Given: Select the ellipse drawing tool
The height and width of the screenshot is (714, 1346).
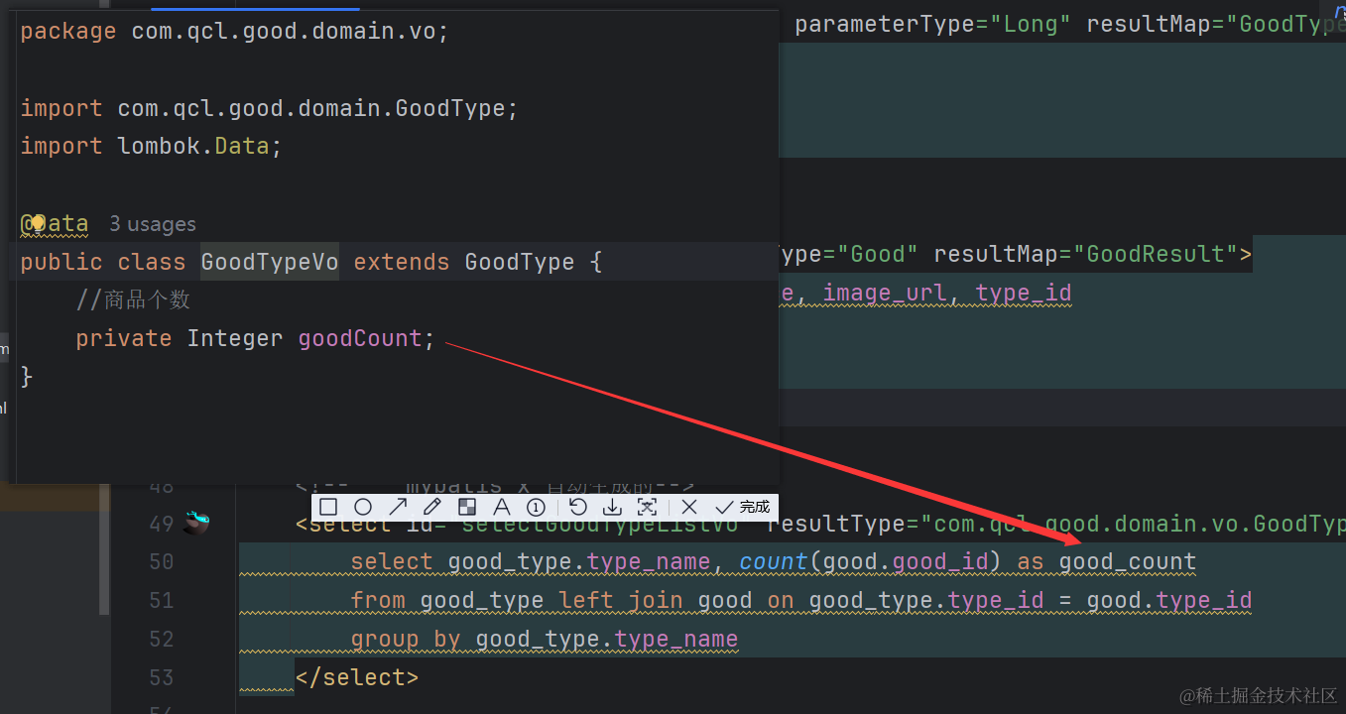Looking at the screenshot, I should pos(363,507).
